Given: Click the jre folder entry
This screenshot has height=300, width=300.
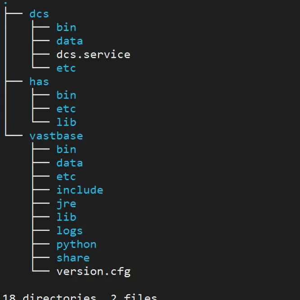Looking at the screenshot, I should point(66,203).
